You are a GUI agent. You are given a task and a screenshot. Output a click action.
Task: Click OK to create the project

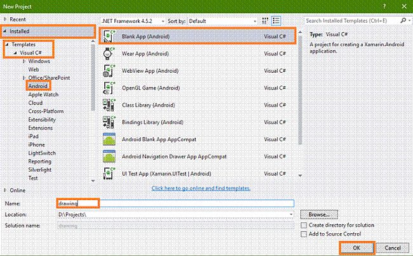point(356,248)
